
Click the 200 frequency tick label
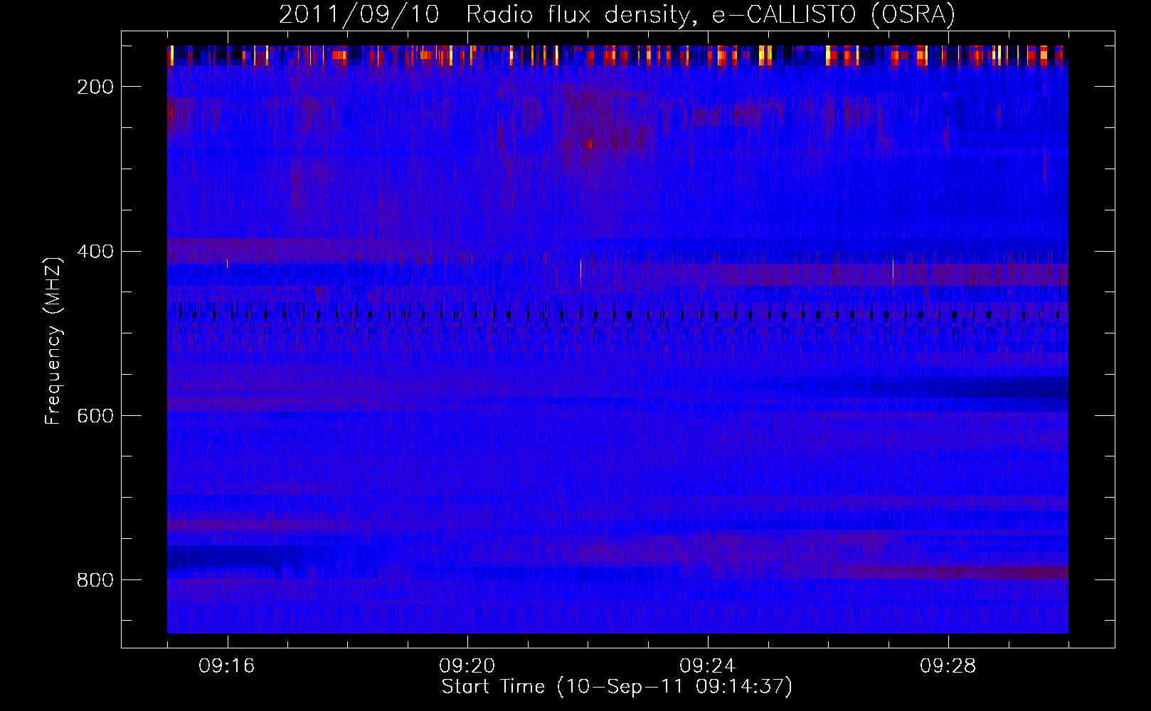[95, 87]
